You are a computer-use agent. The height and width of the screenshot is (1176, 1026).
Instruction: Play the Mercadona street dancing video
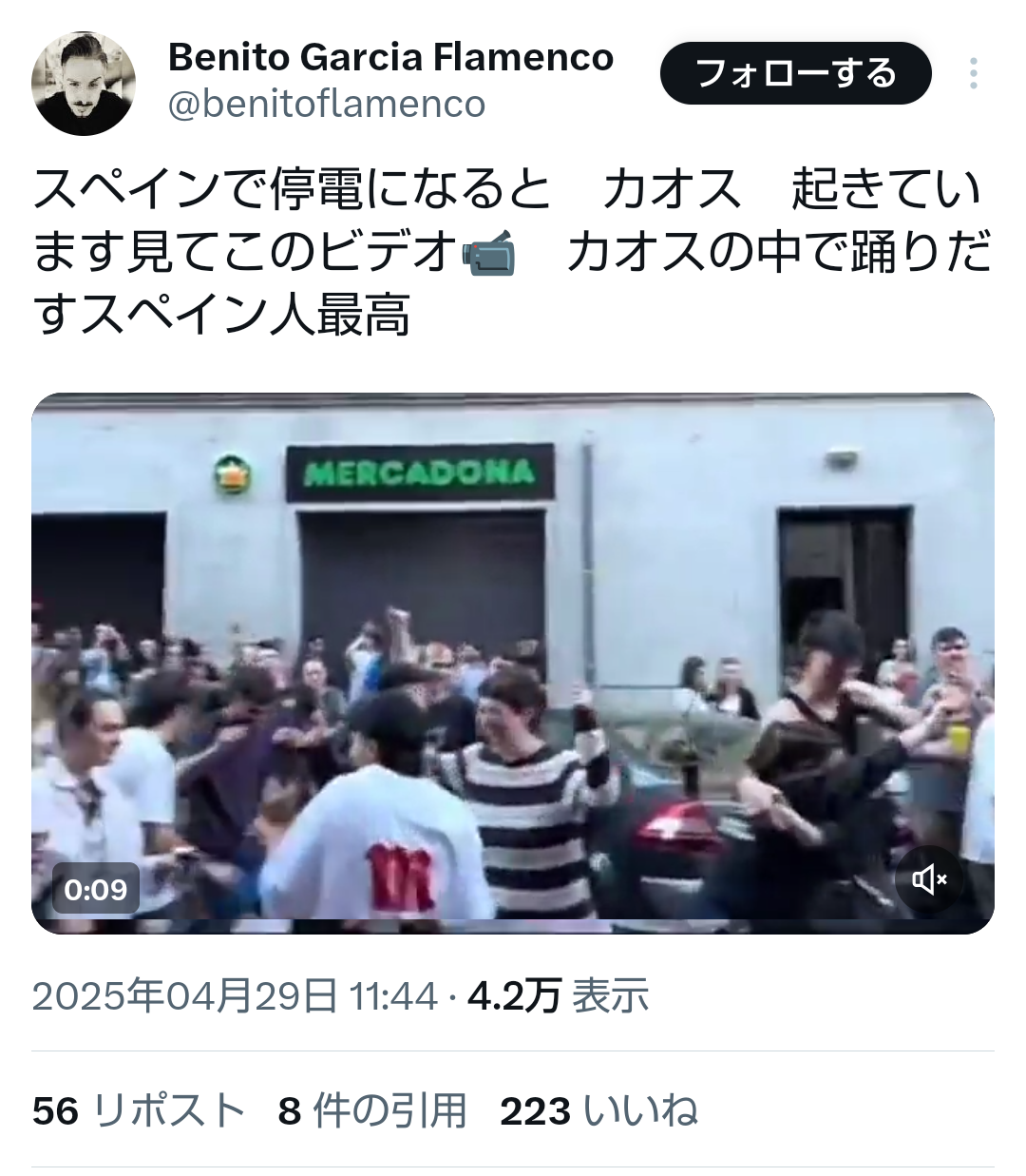pos(513,664)
